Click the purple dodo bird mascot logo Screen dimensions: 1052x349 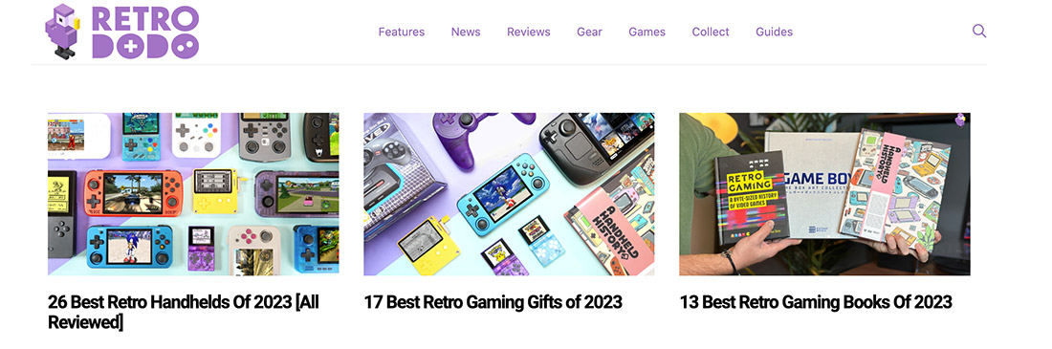tap(62, 31)
